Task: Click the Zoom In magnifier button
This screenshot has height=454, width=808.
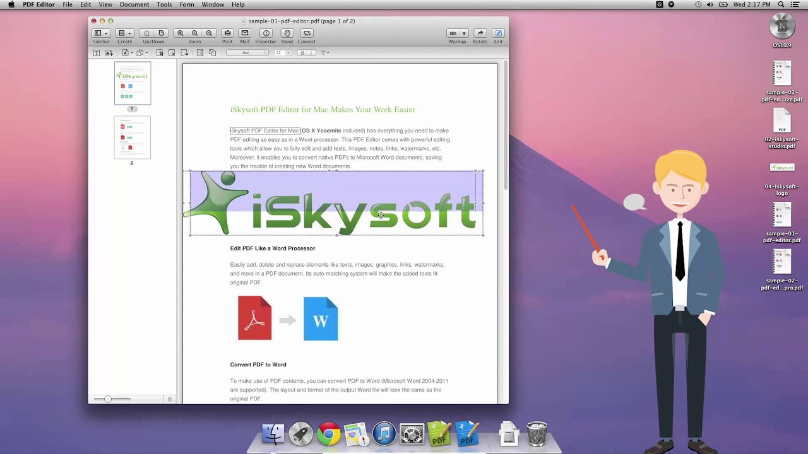Action: [x=181, y=33]
